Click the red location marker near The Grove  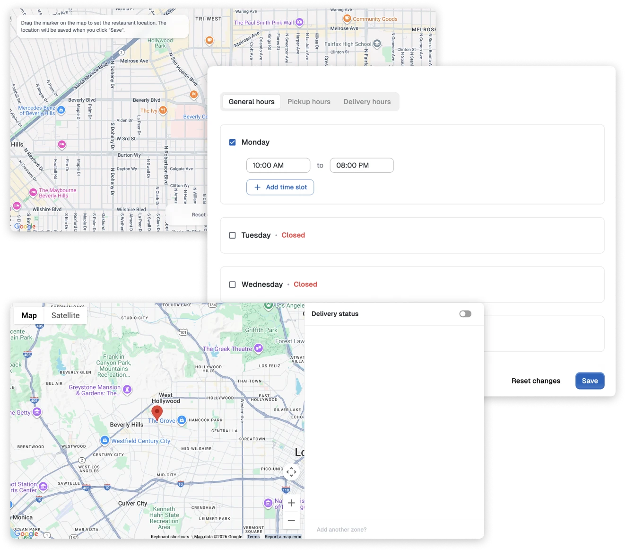(x=157, y=412)
